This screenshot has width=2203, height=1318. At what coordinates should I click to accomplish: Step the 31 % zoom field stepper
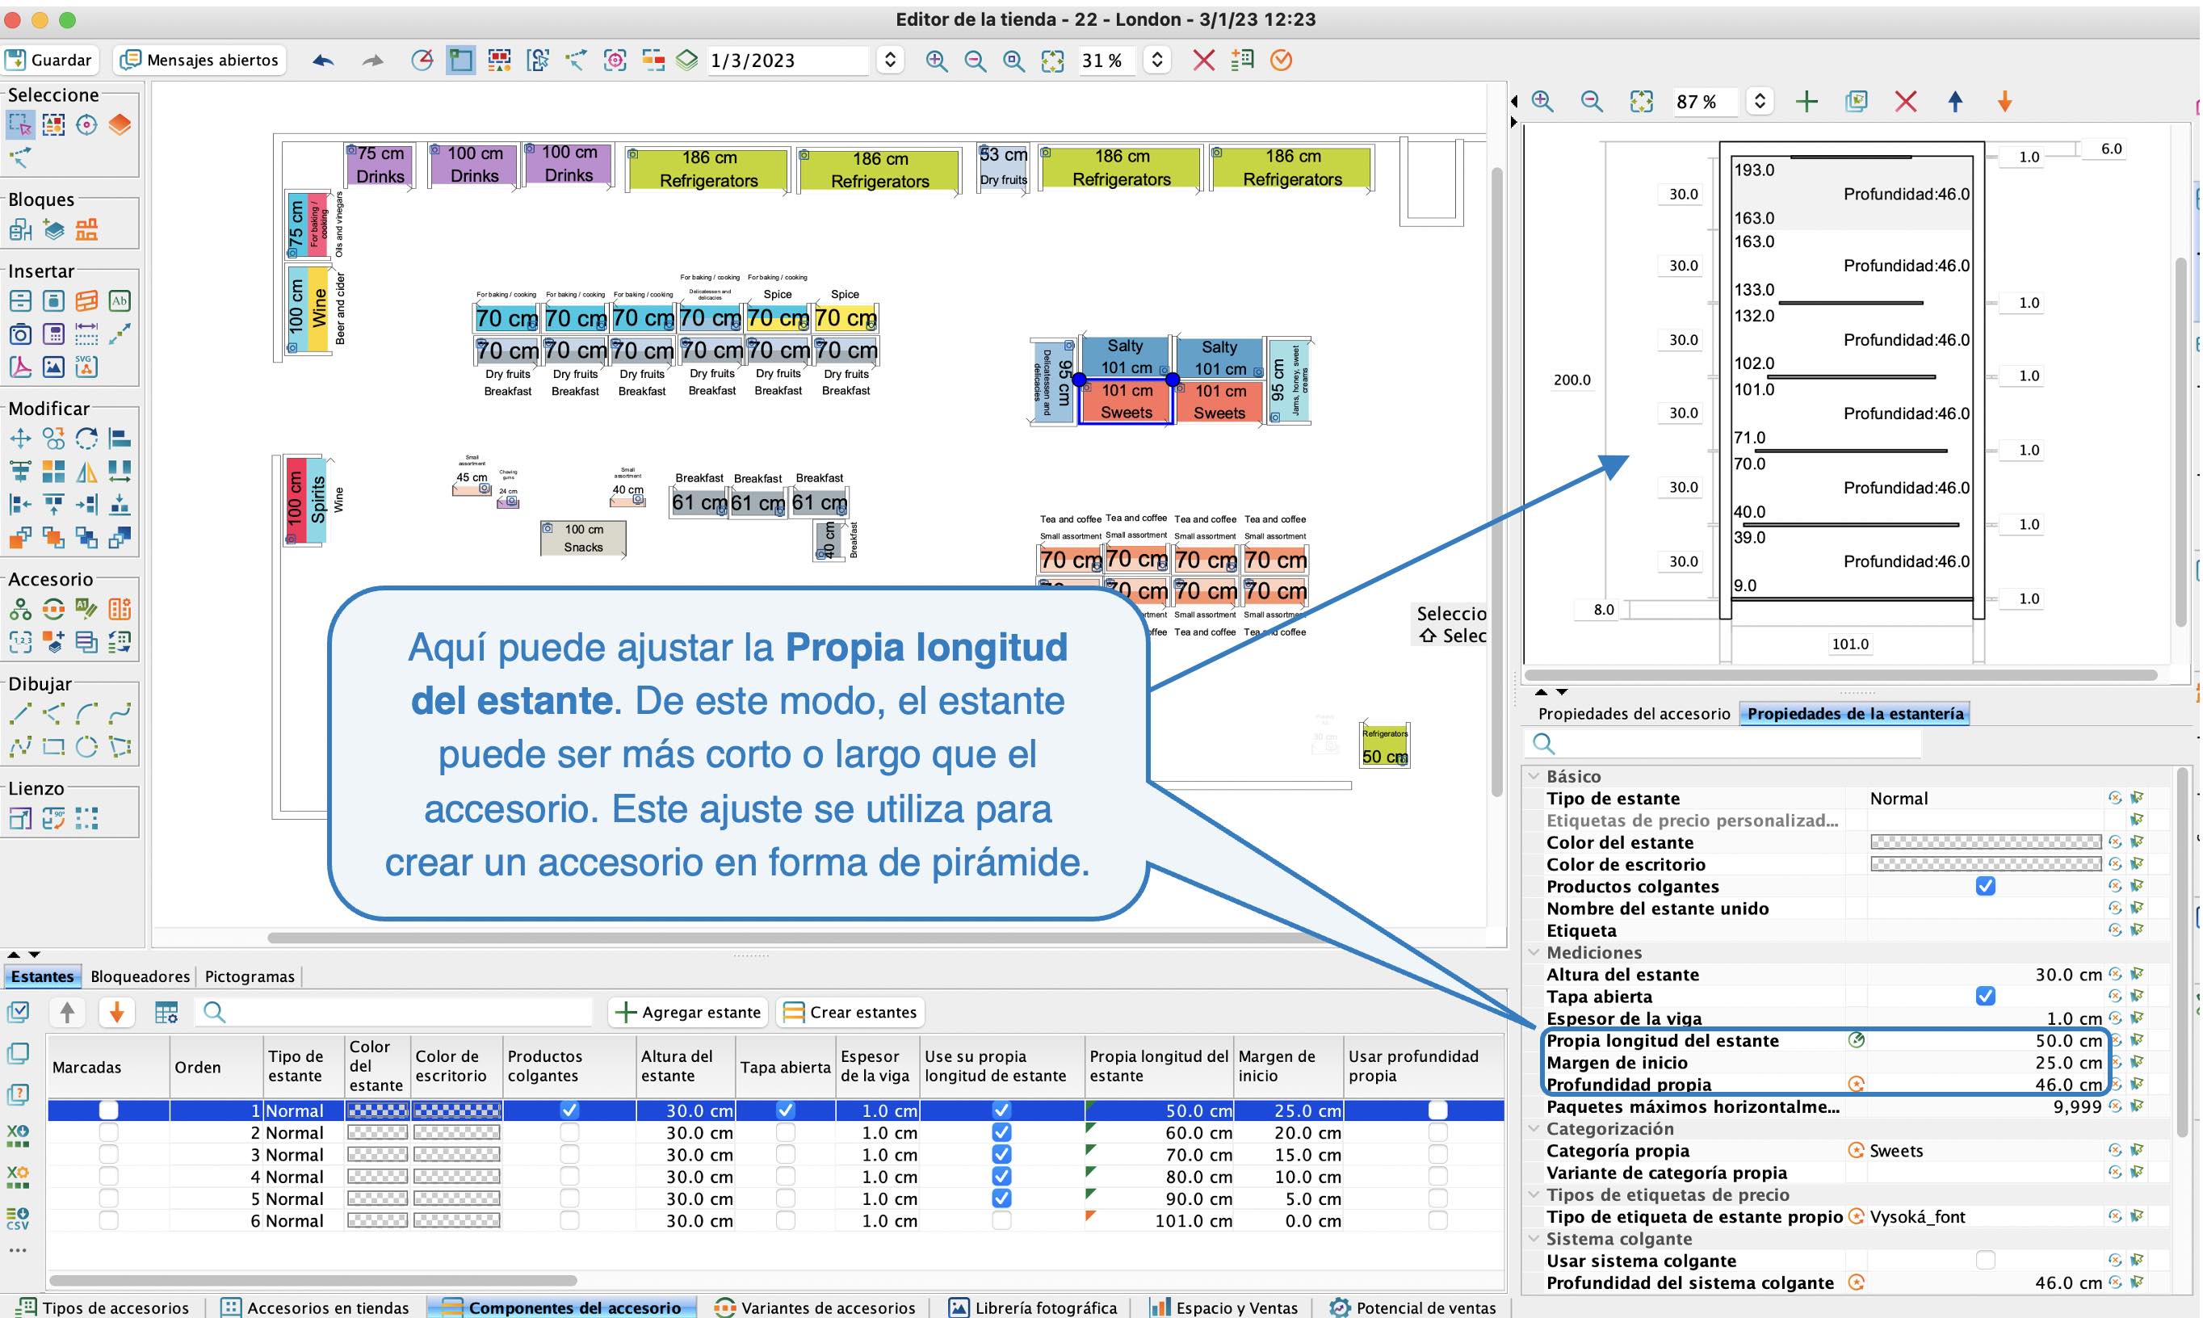click(1156, 61)
